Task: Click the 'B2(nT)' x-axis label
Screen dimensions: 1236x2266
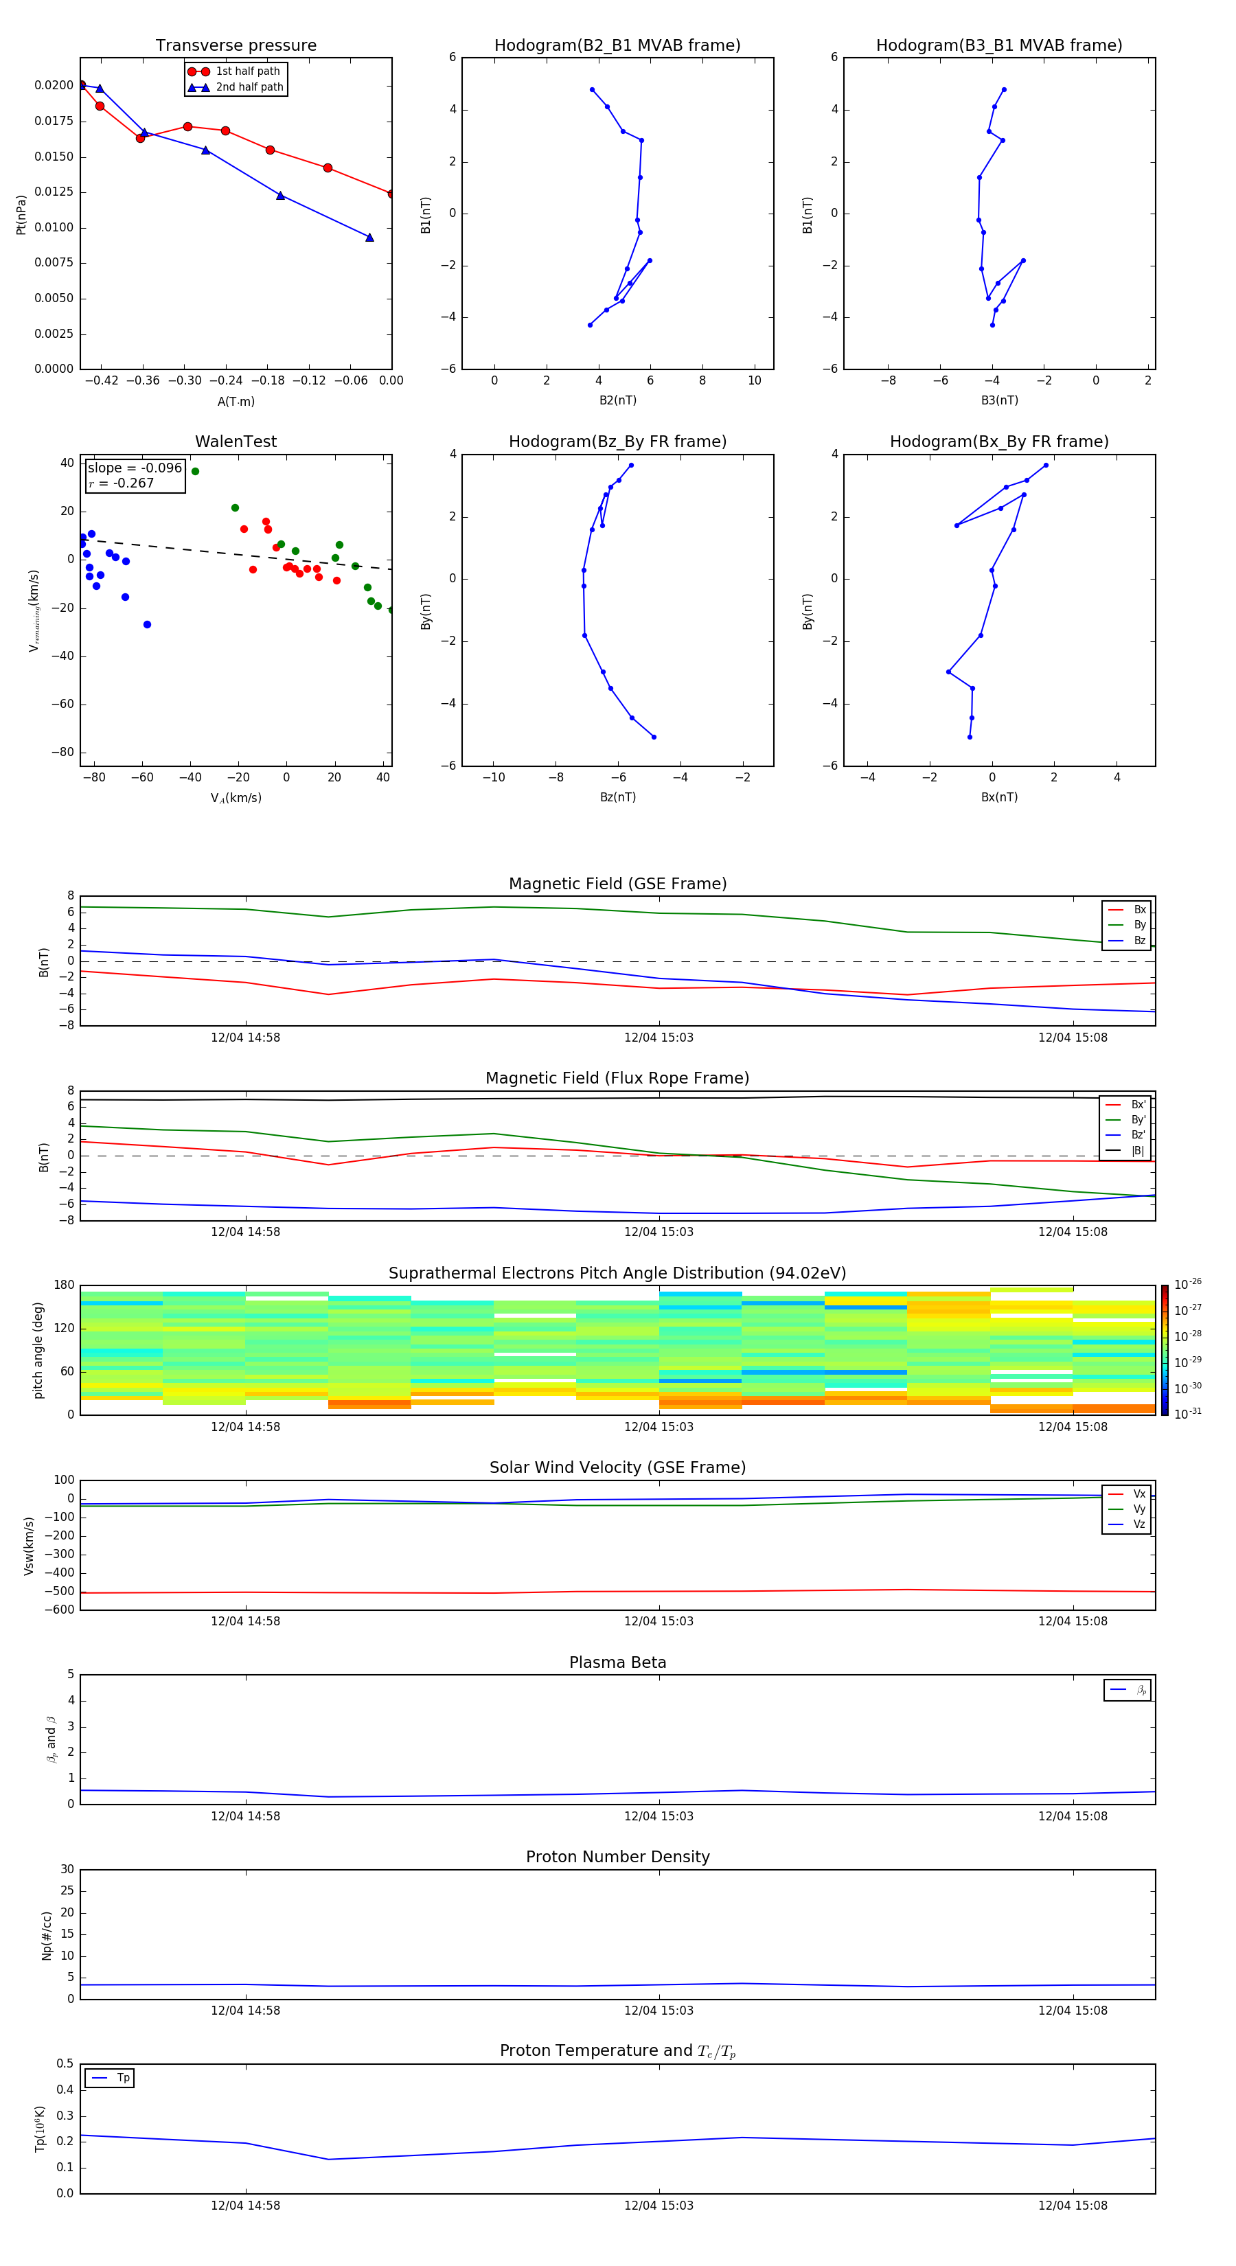Action: click(617, 400)
